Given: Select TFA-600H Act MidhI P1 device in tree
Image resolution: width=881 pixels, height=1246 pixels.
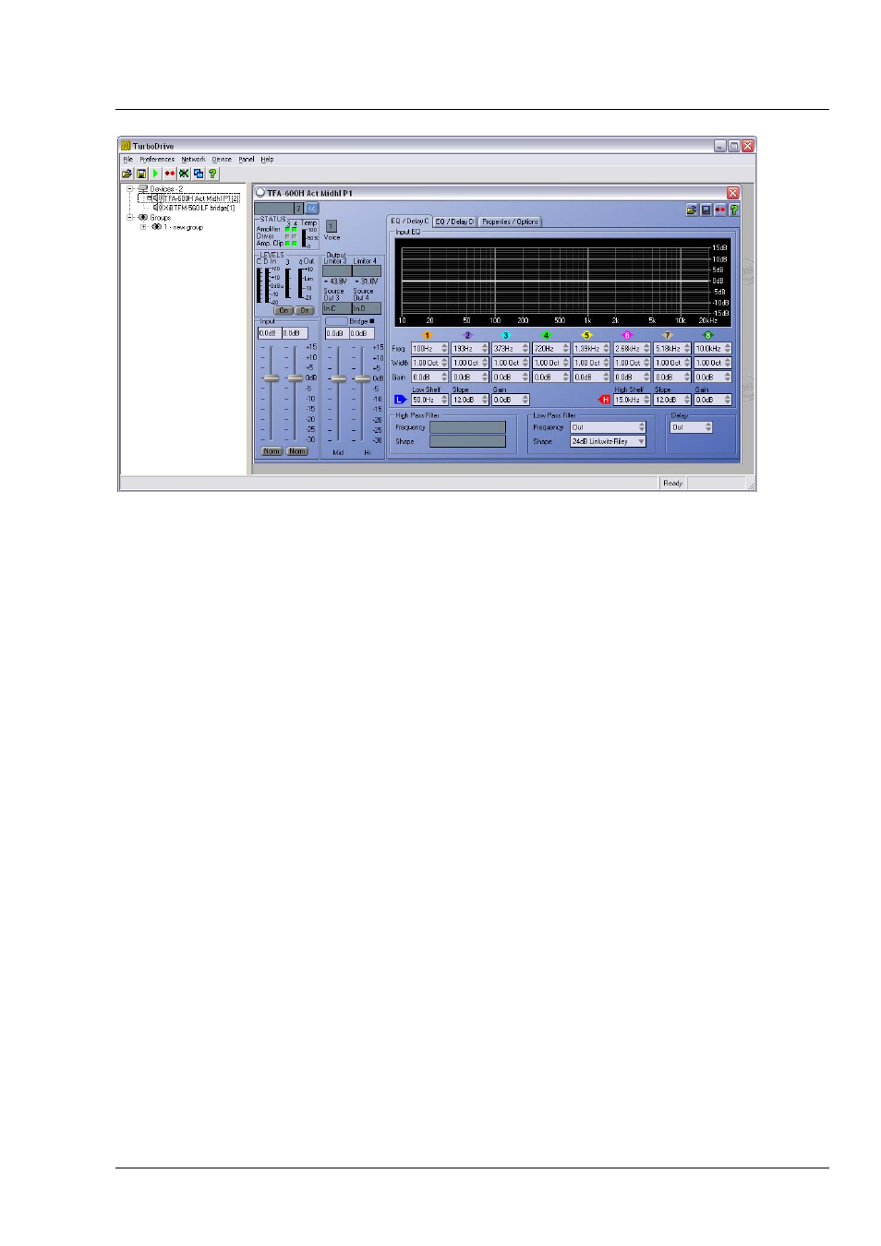Looking at the screenshot, I should tap(201, 198).
